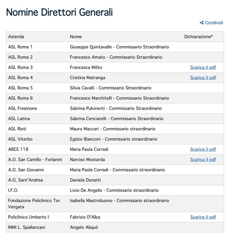Select the ASL Viterbo row

point(115,139)
